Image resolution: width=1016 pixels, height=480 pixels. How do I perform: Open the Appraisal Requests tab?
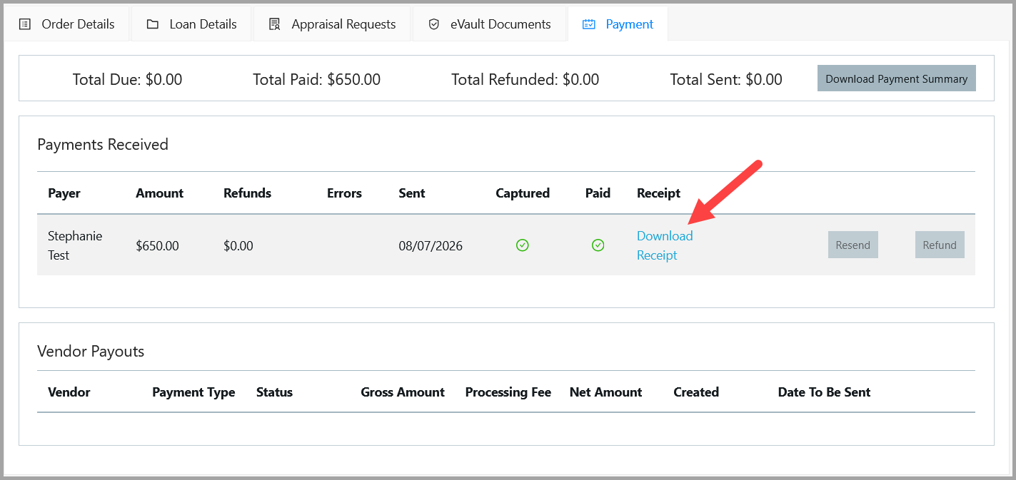pyautogui.click(x=332, y=24)
